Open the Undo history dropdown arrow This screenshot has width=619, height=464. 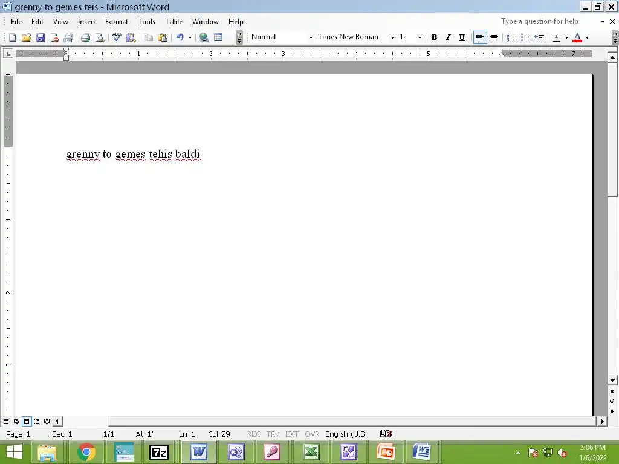tap(190, 37)
